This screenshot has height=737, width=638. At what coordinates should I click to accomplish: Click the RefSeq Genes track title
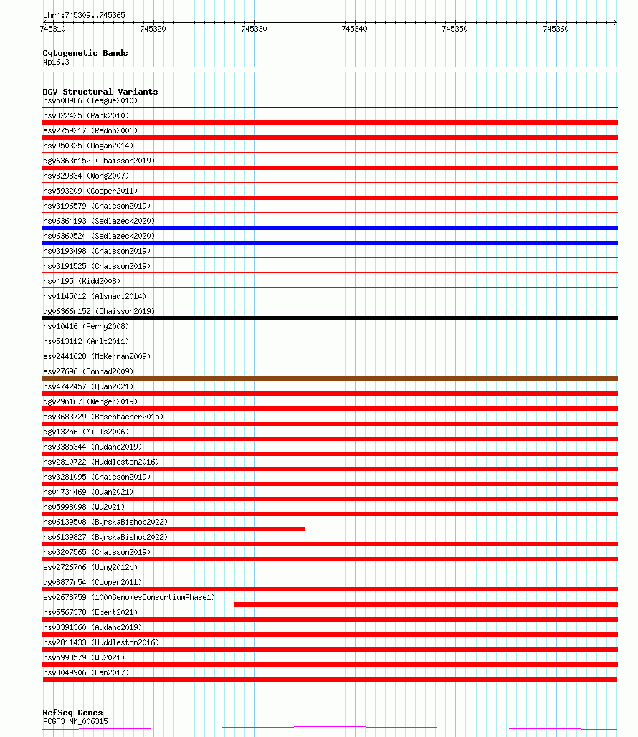click(x=72, y=713)
